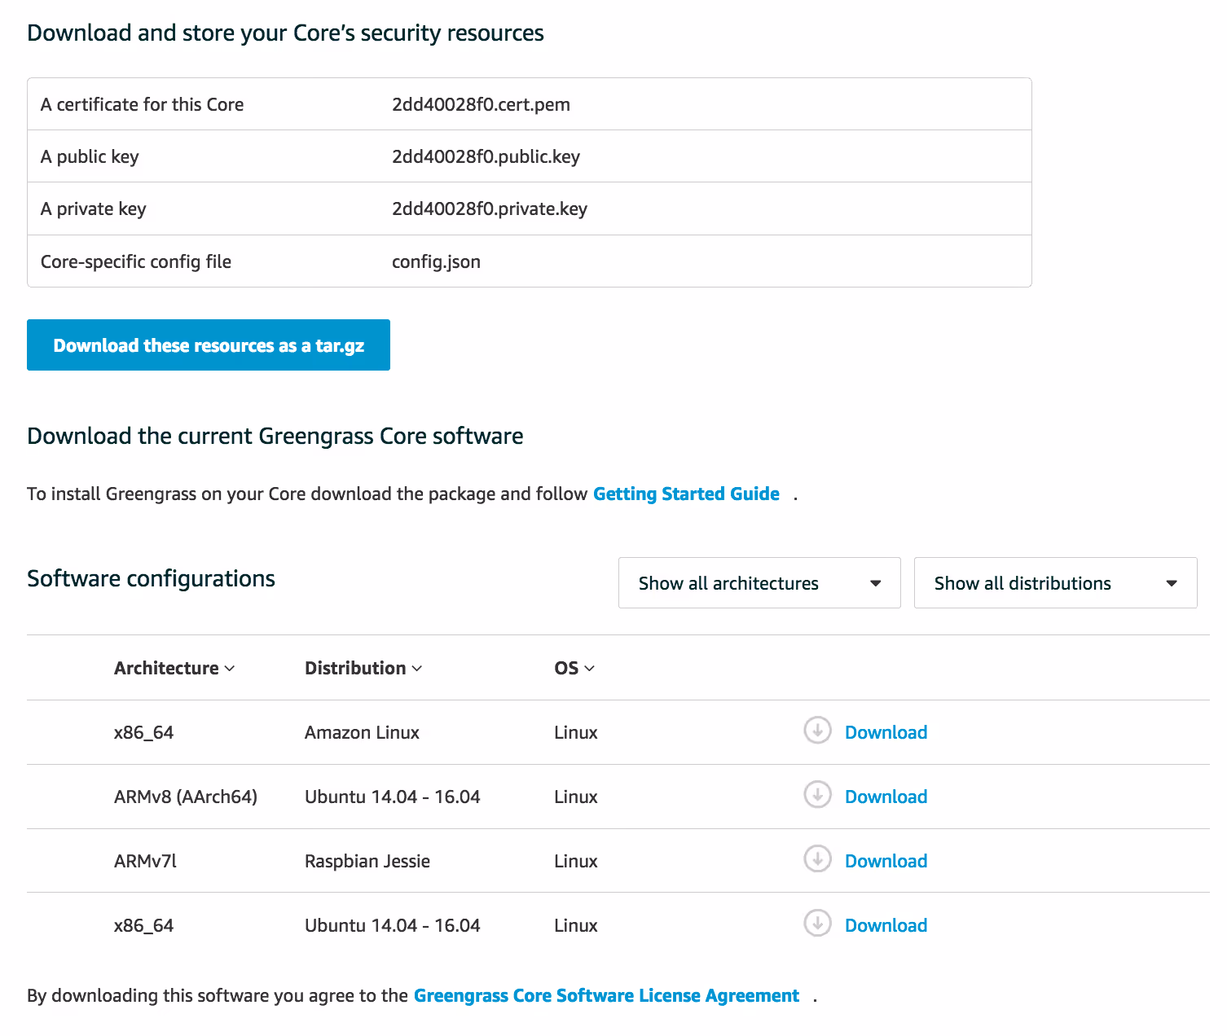Select the 2dd40028f0.cert.pem file name
Viewport: 1227px width, 1036px height.
click(x=481, y=104)
